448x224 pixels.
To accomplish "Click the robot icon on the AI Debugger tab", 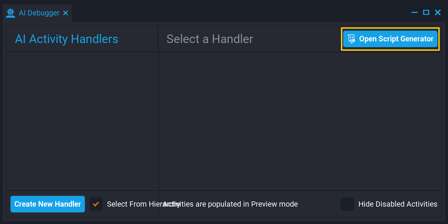I will tap(11, 12).
